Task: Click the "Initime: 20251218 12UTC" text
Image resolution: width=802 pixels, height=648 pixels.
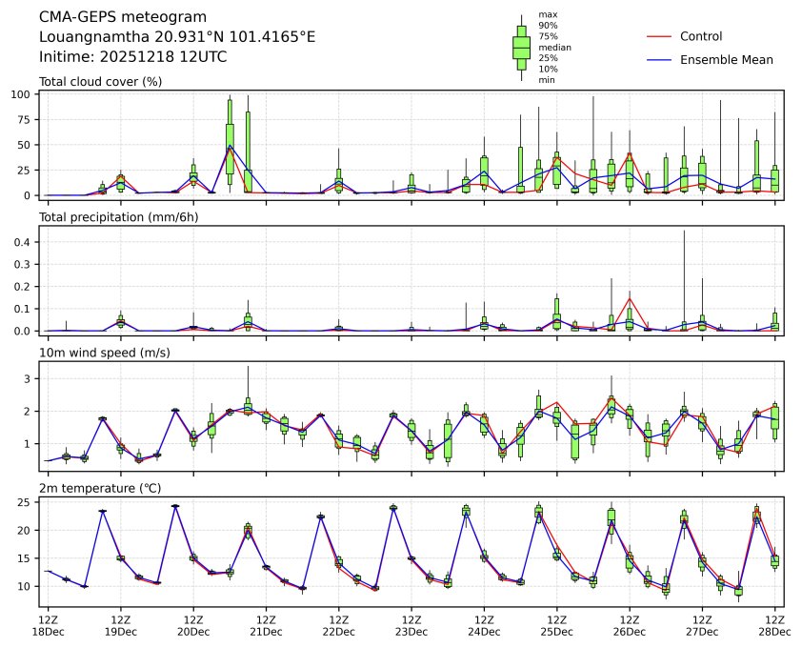Action: coord(132,56)
